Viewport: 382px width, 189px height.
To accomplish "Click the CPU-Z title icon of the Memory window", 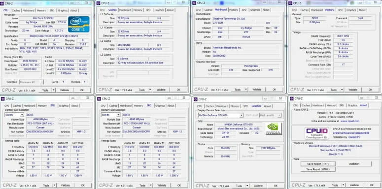I will [290, 3].
